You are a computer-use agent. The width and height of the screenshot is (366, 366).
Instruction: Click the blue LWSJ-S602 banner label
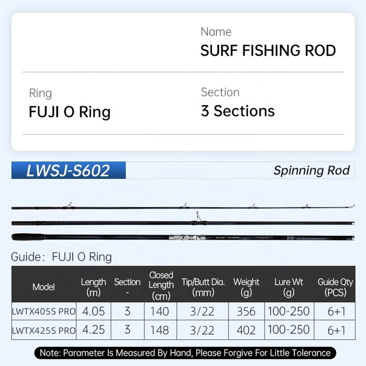pos(68,170)
